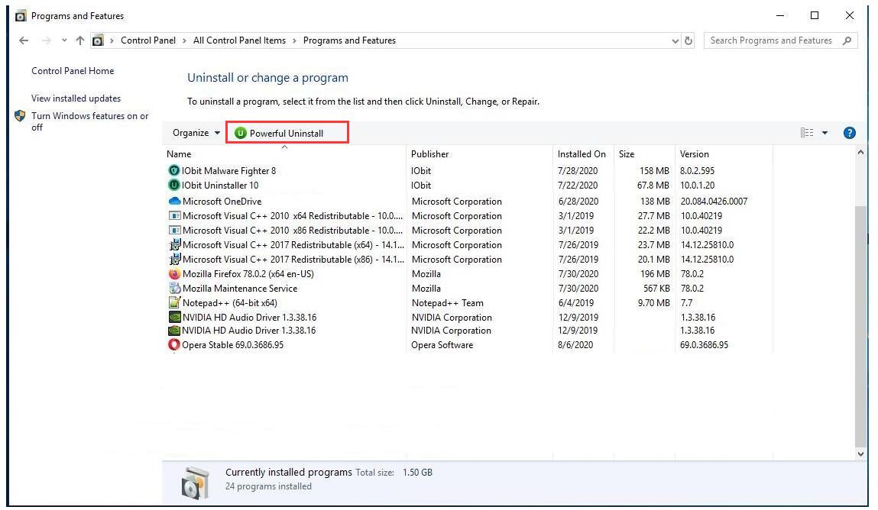This screenshot has width=878, height=510.
Task: Click the Visual C++ 2010 x86 Redistributable icon
Action: coord(175,231)
